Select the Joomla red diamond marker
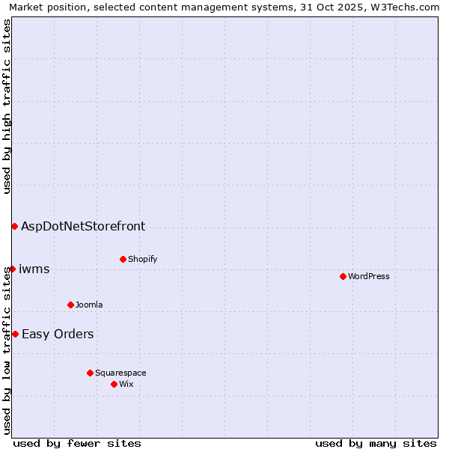This screenshot has height=449, width=449. coord(70,305)
